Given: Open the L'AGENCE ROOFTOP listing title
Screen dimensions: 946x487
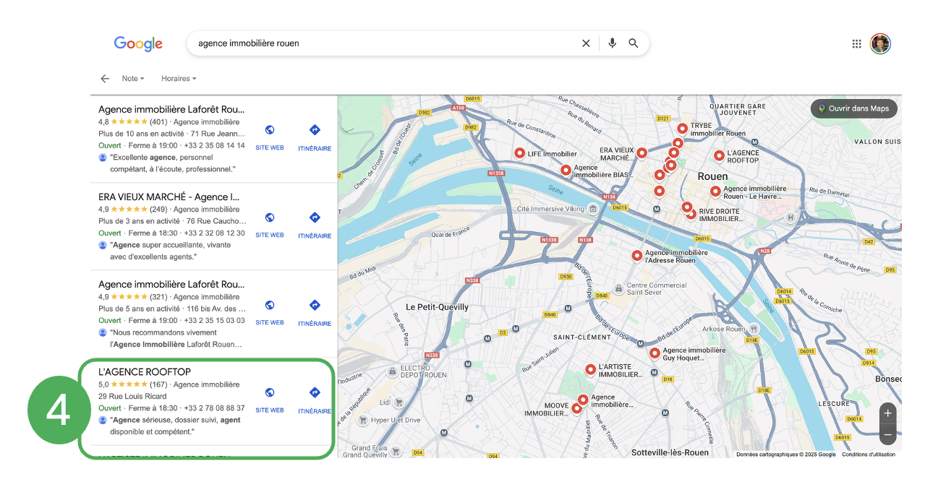Looking at the screenshot, I should (145, 371).
